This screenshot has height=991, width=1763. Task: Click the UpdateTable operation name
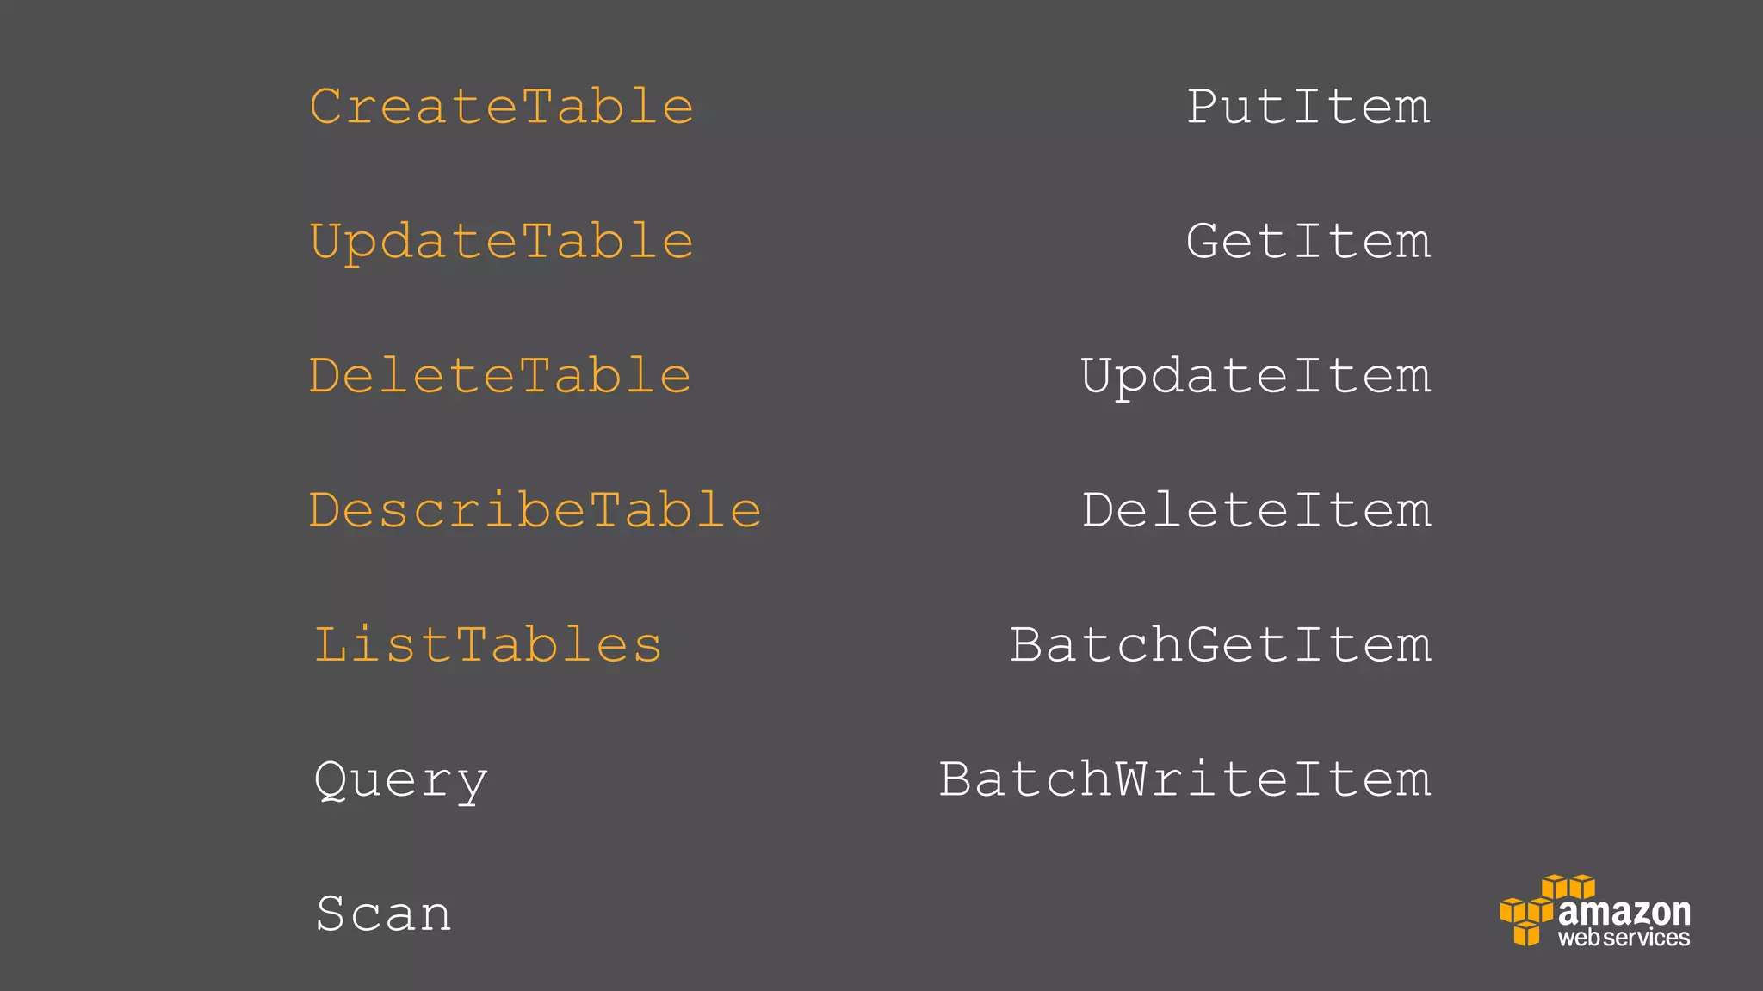click(x=502, y=243)
